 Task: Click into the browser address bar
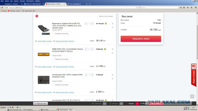(72, 7)
